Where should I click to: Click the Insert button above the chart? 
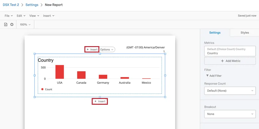tap(92, 49)
